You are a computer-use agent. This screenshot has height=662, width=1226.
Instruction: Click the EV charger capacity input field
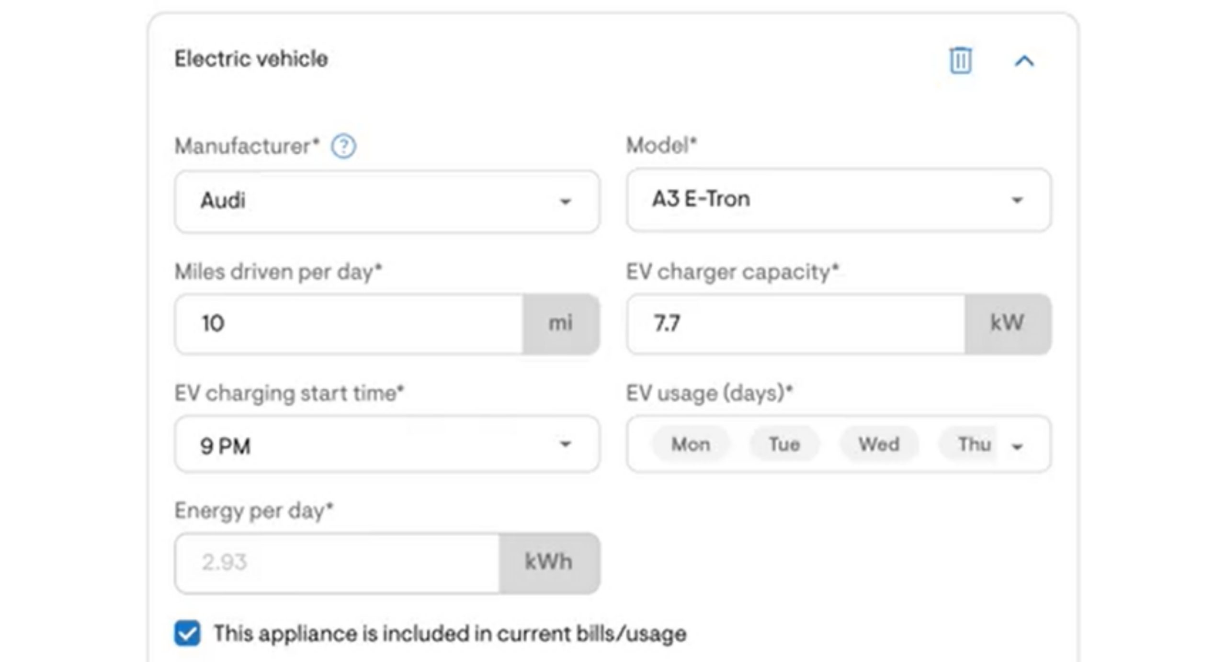(796, 324)
